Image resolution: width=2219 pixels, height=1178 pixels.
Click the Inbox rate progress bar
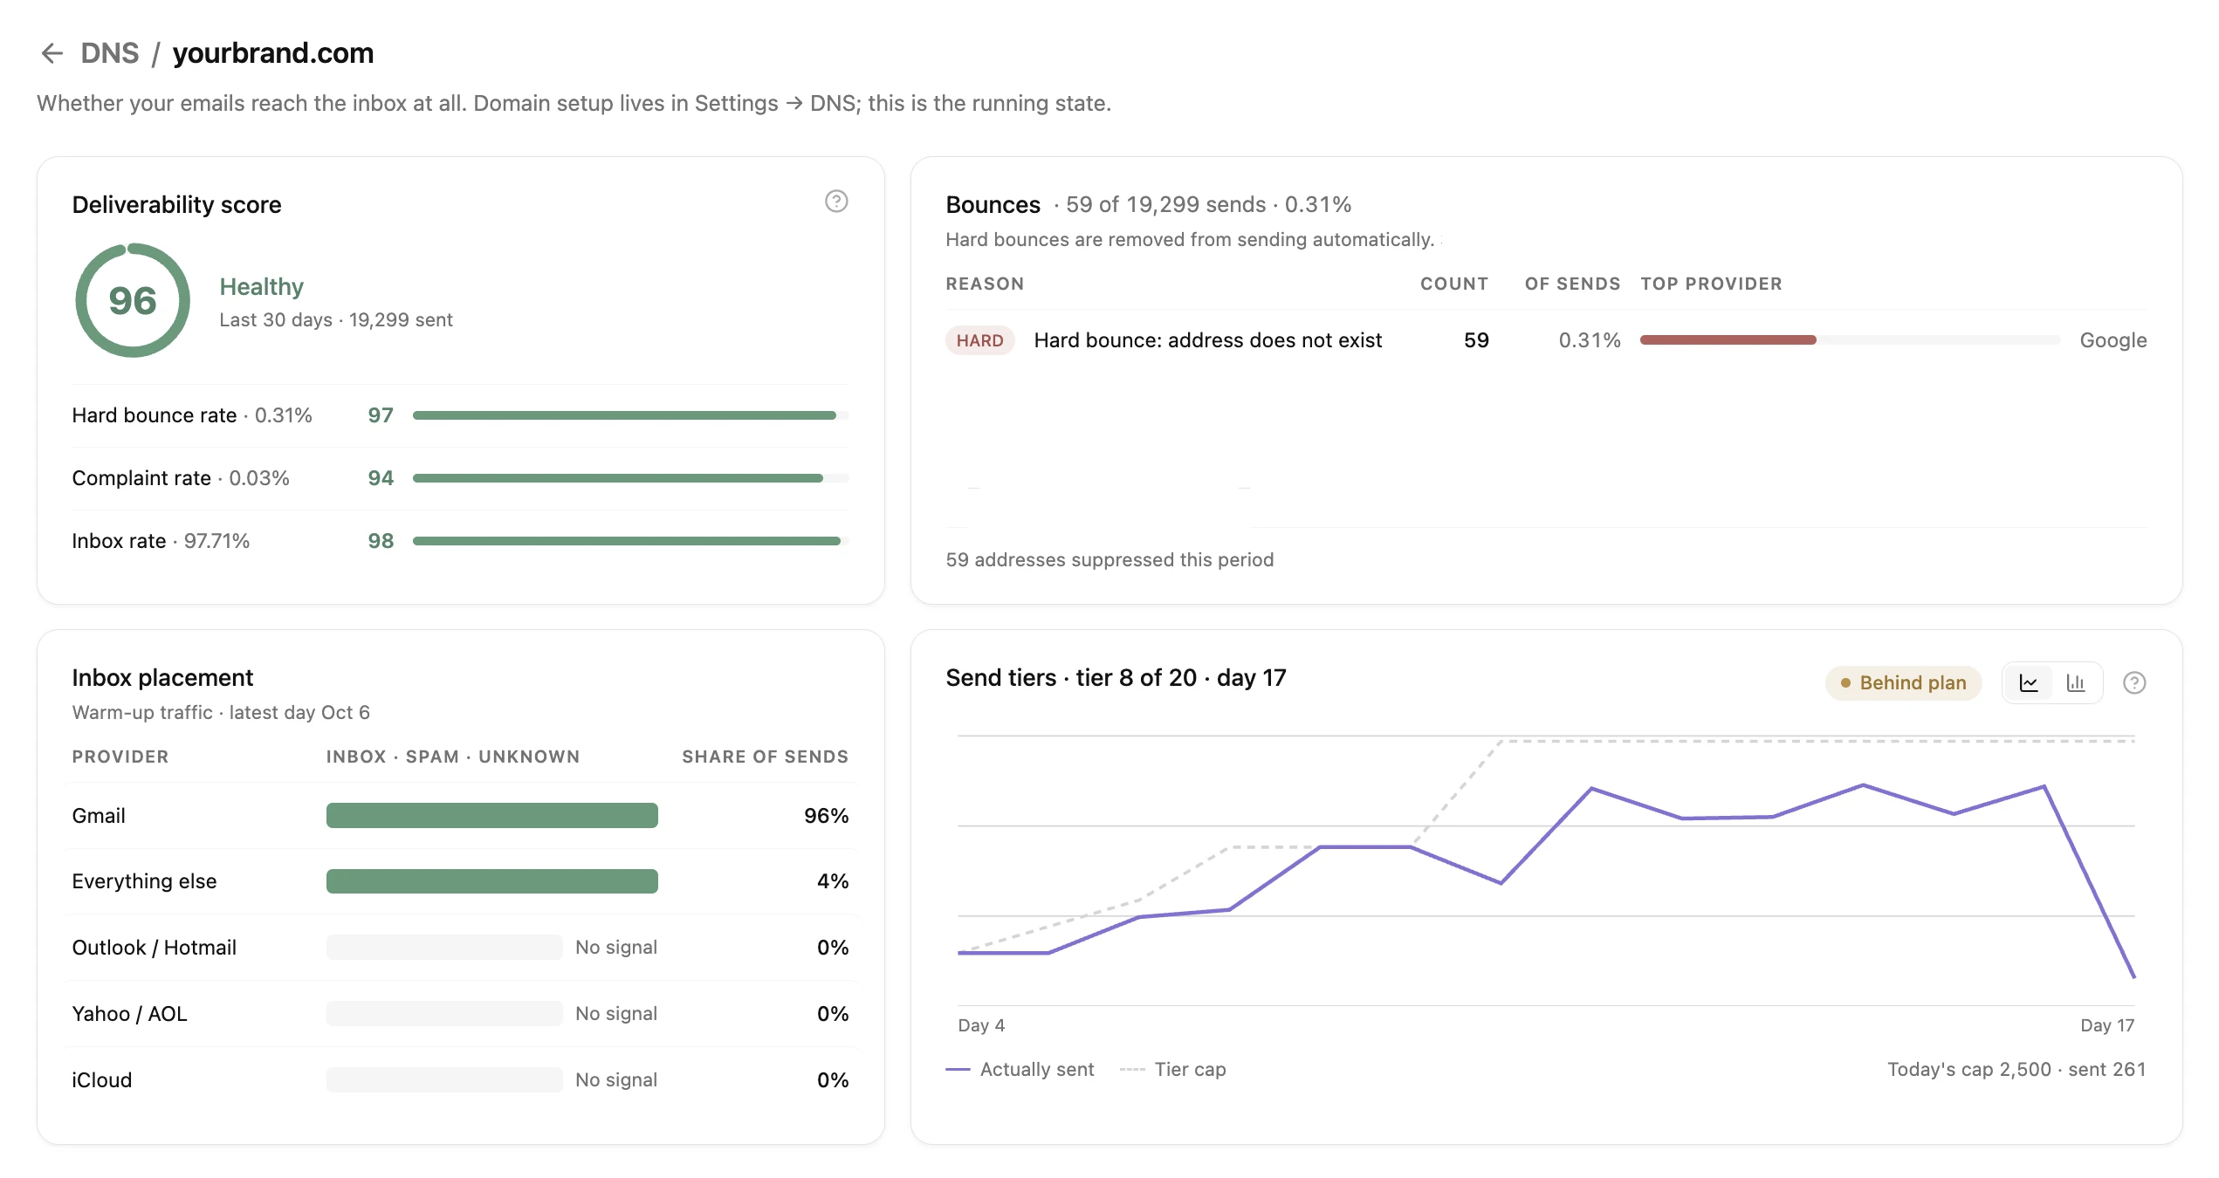[630, 541]
